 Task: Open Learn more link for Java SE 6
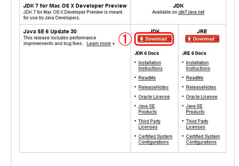coord(98,44)
